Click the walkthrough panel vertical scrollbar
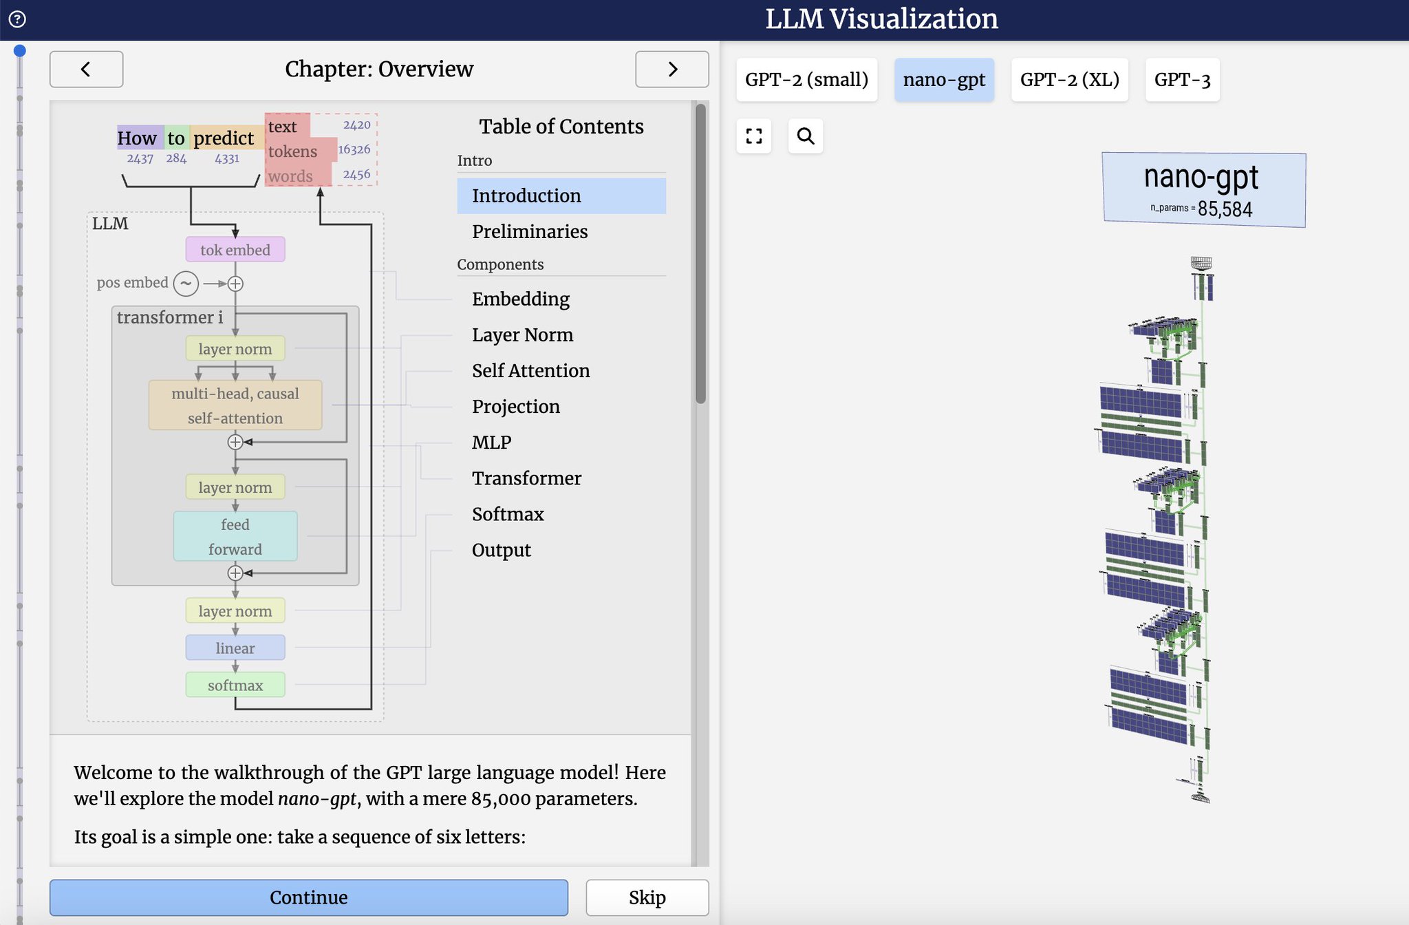The width and height of the screenshot is (1409, 925). point(700,253)
